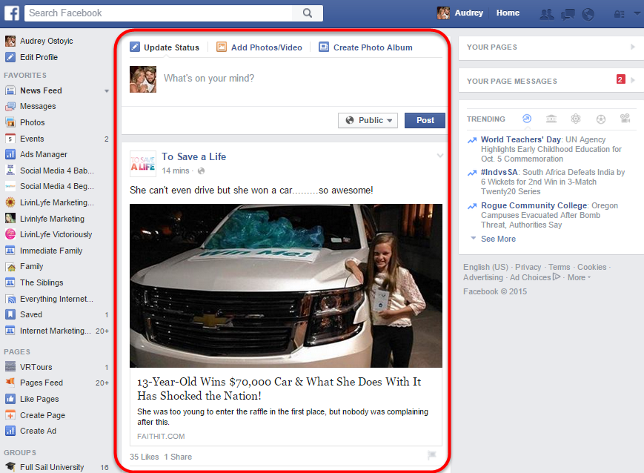
Task: Expand trending with See More
Action: [x=498, y=239]
